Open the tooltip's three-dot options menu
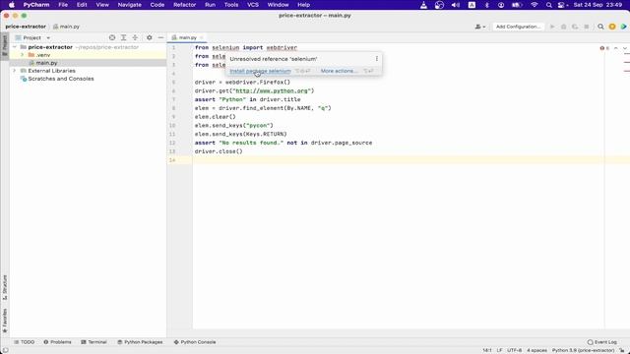The image size is (630, 354). pyautogui.click(x=376, y=59)
